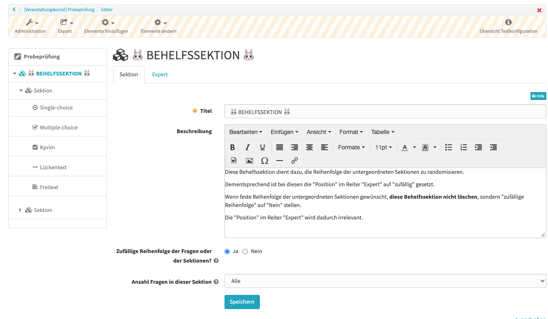Apply centered text alignment
The width and height of the screenshot is (548, 319).
(x=309, y=147)
